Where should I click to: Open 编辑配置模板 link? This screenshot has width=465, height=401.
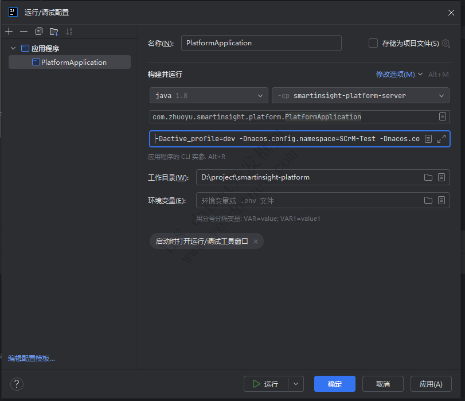coord(32,358)
